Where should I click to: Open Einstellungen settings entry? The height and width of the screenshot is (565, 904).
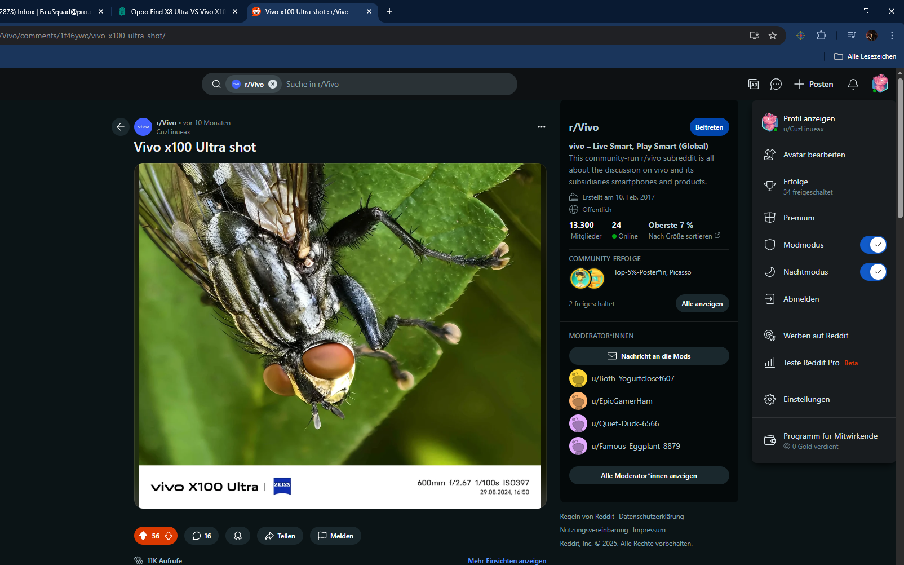pyautogui.click(x=823, y=399)
